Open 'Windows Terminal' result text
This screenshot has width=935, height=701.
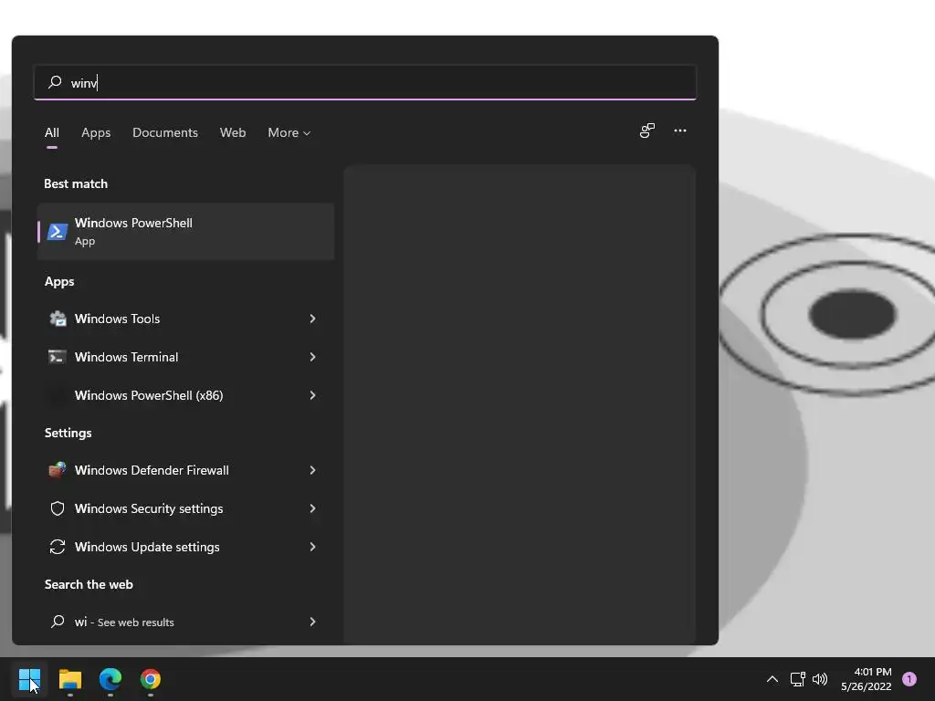(x=126, y=357)
